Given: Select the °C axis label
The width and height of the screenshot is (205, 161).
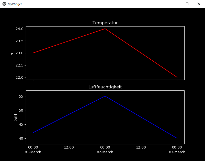Looking at the screenshot, I should point(12,53).
